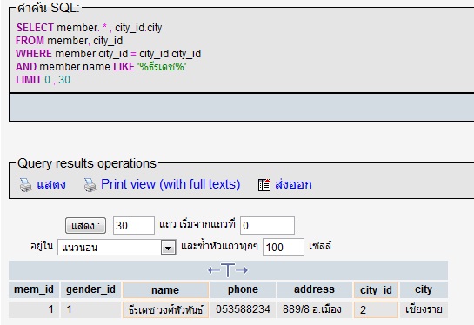Click the starting row field showing 0

pos(267,225)
